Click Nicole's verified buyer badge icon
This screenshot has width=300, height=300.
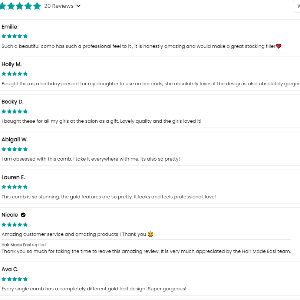tap(23, 215)
